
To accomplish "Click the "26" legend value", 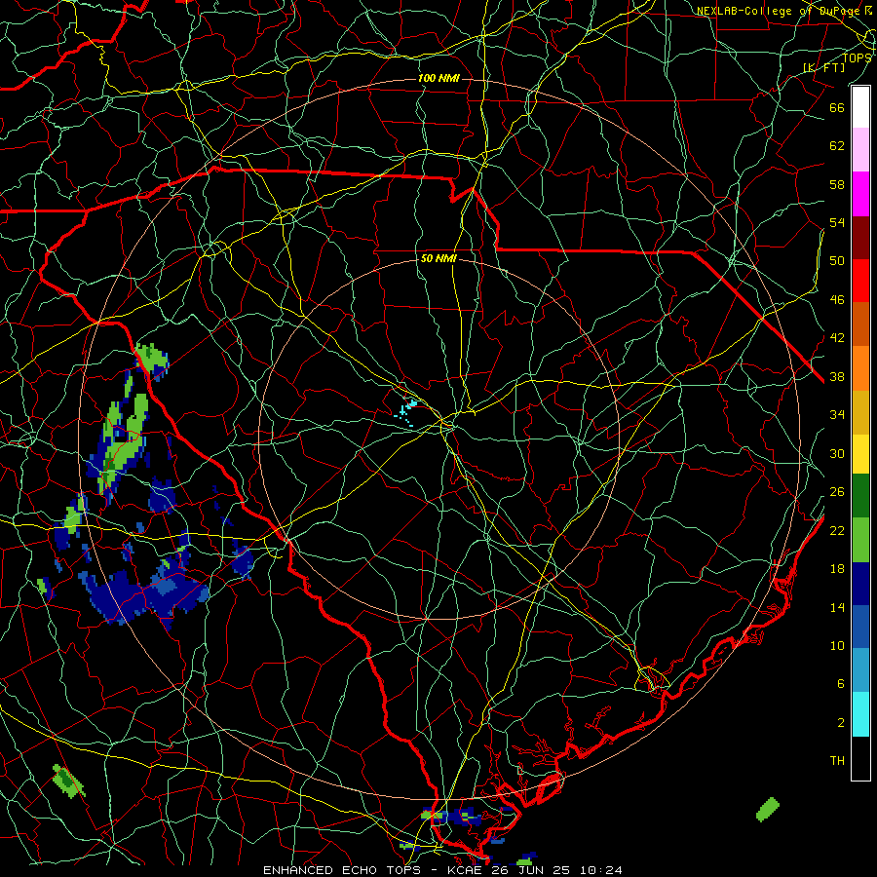I will 837,492.
